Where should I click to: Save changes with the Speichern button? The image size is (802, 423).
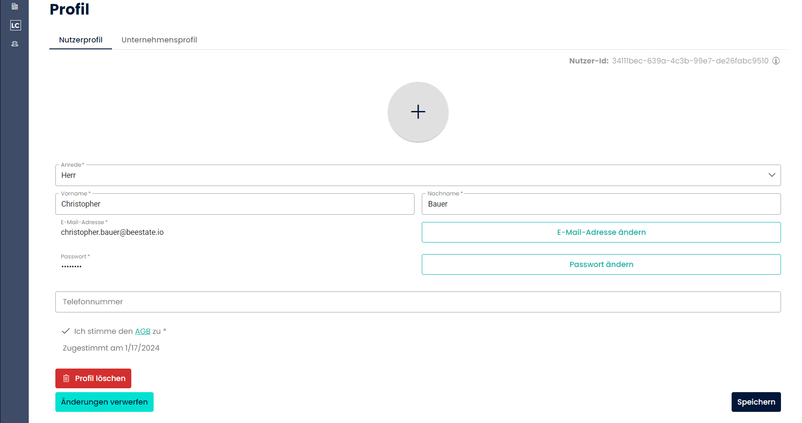756,402
